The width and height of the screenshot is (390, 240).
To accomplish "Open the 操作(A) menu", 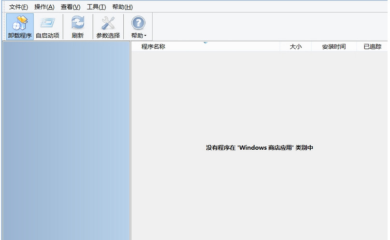I will [x=44, y=7].
